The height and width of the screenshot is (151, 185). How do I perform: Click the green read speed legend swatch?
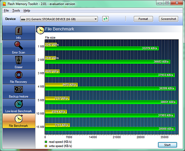pyautogui.click(x=46, y=142)
